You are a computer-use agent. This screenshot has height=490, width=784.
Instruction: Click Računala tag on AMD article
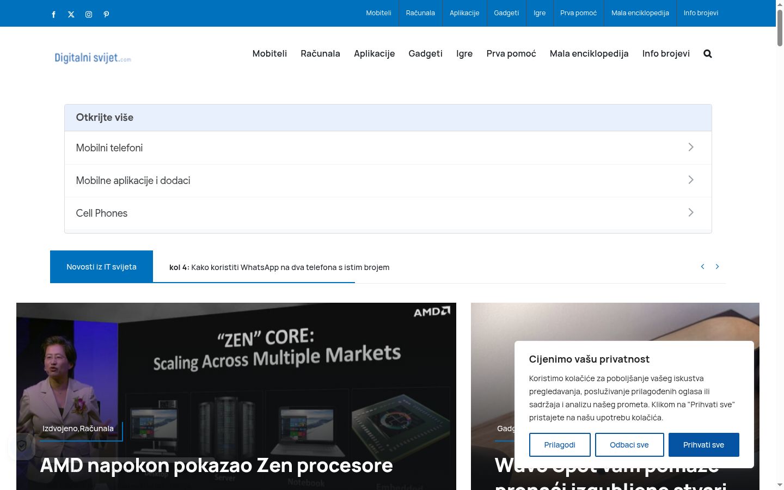point(97,428)
